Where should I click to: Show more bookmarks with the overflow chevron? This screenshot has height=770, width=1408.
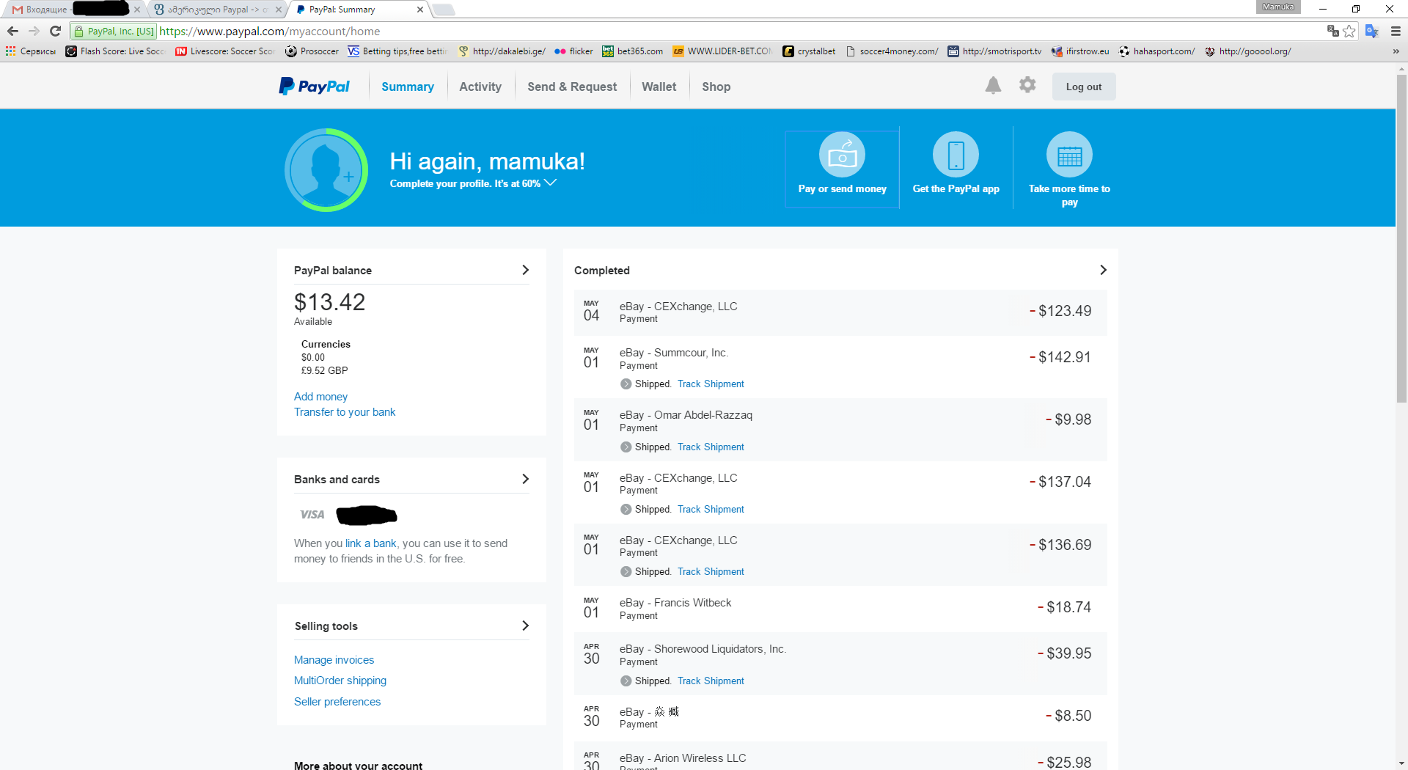(x=1396, y=51)
